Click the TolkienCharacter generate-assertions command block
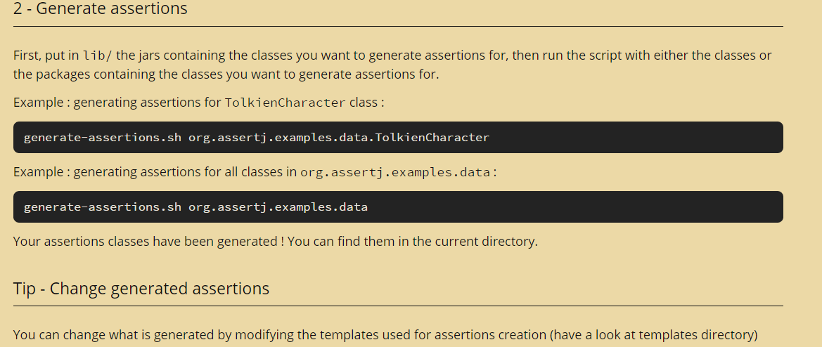The width and height of the screenshot is (822, 347). 398,138
